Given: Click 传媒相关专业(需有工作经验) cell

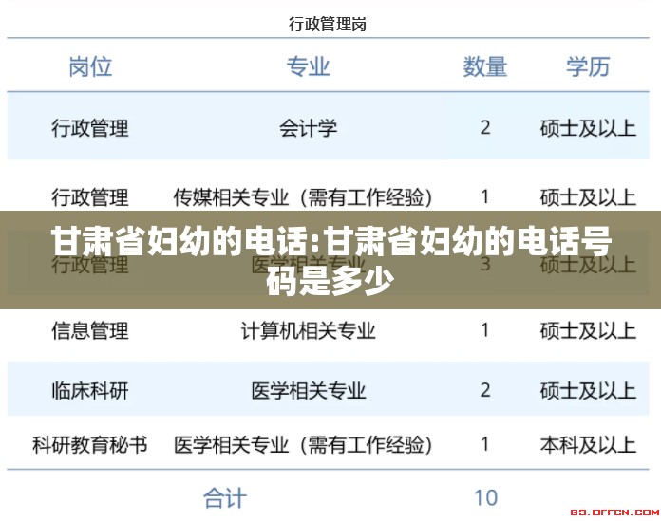Looking at the screenshot, I should click(x=303, y=196).
